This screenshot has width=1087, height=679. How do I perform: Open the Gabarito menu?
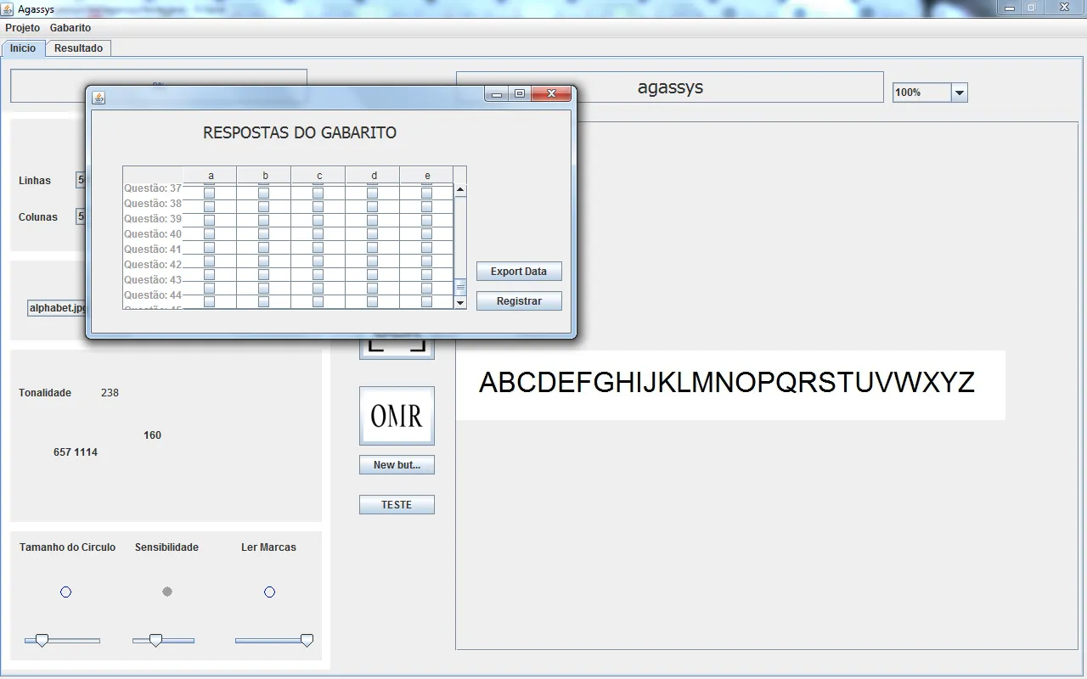pos(70,28)
